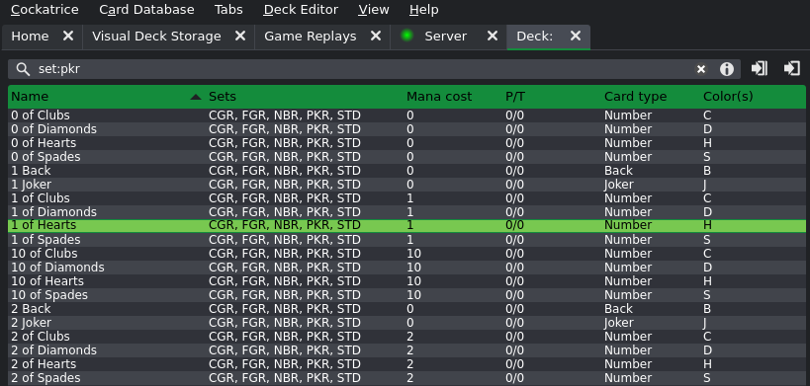The height and width of the screenshot is (386, 810).
Task: Close the Server tab
Action: click(493, 37)
